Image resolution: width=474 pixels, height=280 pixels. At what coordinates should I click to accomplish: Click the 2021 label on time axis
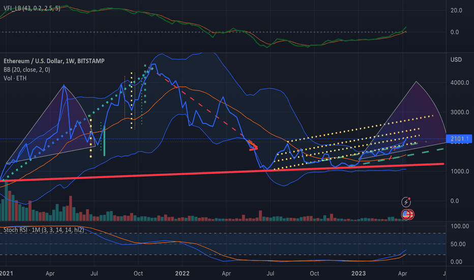[6, 273]
